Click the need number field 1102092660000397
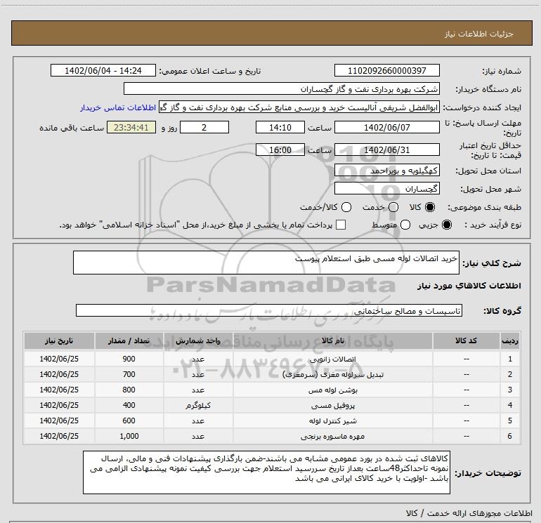This screenshot has height=523, width=541. pyautogui.click(x=386, y=71)
